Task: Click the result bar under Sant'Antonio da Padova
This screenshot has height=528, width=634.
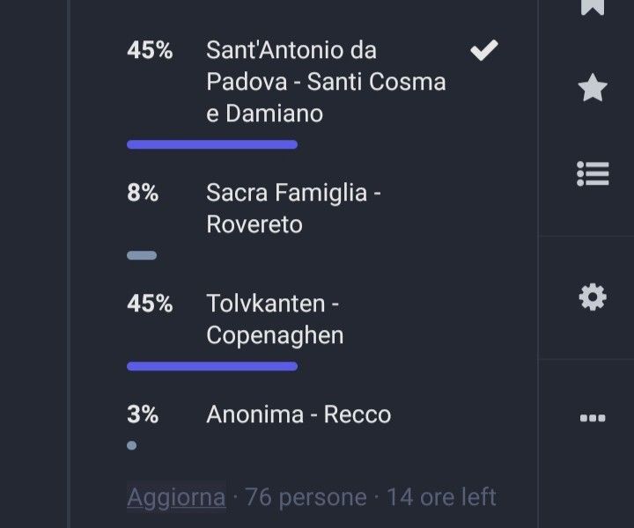Action: [x=211, y=144]
